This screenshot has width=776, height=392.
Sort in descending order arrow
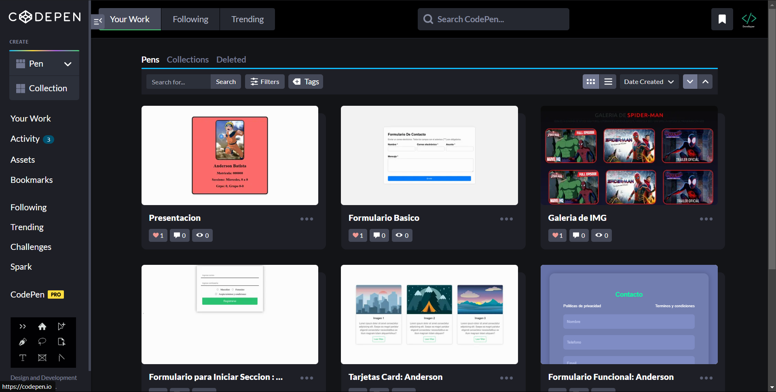click(x=690, y=82)
